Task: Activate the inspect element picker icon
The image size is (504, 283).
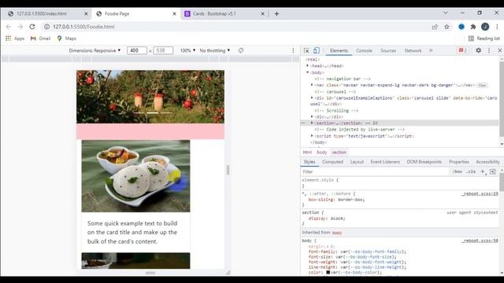Action: point(306,50)
